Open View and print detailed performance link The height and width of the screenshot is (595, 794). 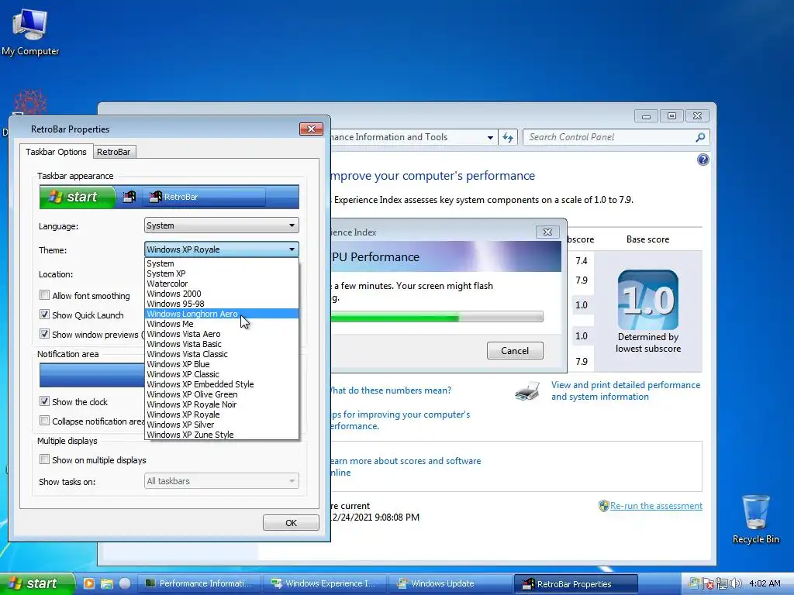(626, 390)
